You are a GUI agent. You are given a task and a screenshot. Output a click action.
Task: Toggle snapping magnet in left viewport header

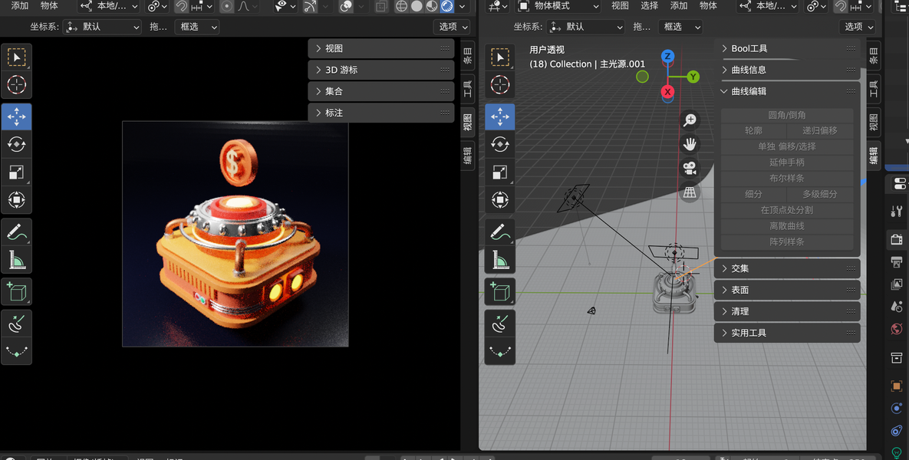coord(182,6)
